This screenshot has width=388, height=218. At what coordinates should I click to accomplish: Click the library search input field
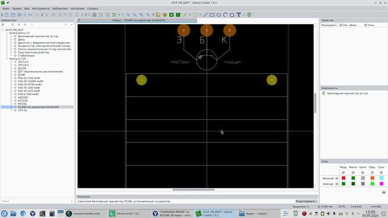tap(35, 201)
